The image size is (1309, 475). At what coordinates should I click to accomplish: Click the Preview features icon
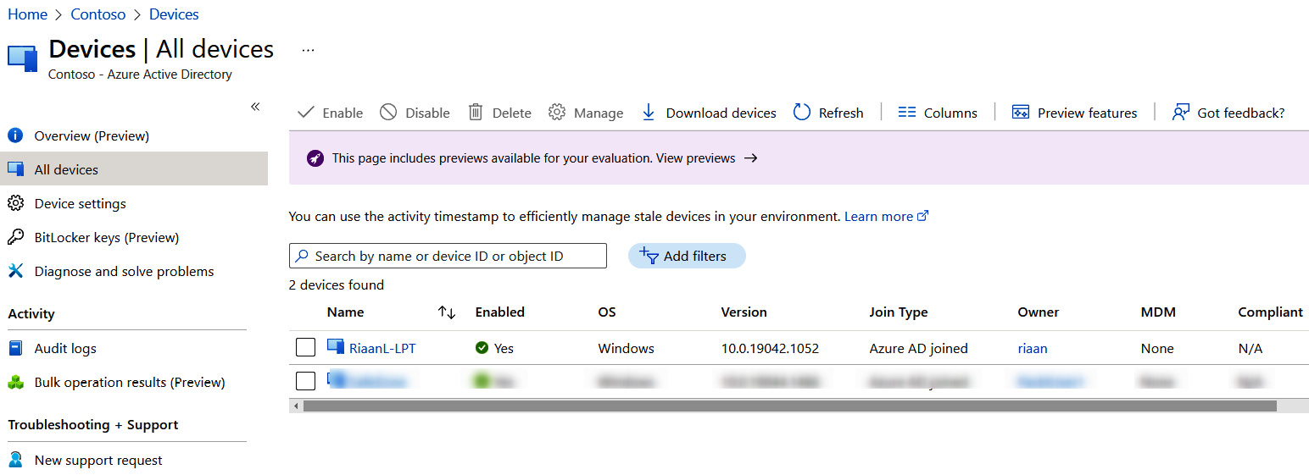pyautogui.click(x=1021, y=112)
